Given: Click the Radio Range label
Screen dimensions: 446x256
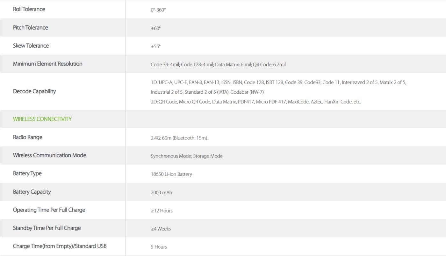Looking at the screenshot, I should pyautogui.click(x=28, y=137).
